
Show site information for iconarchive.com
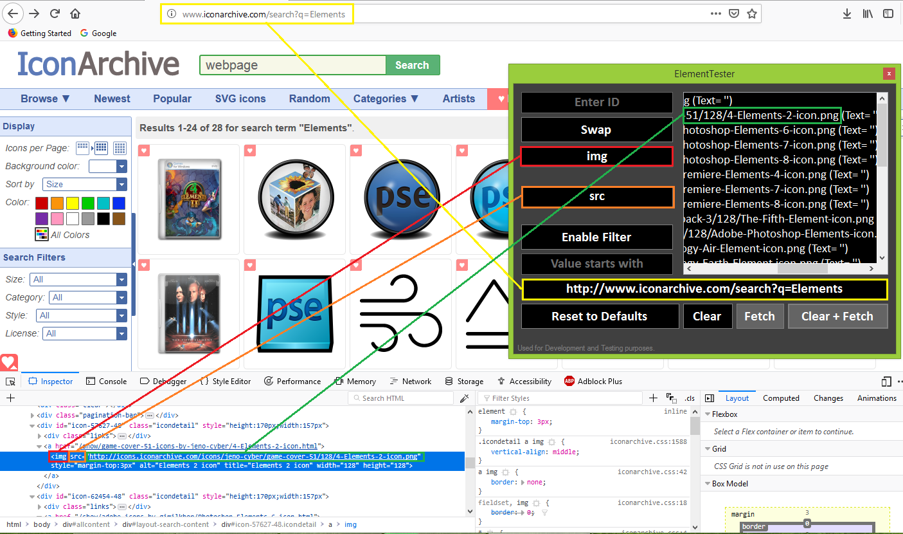pos(171,14)
